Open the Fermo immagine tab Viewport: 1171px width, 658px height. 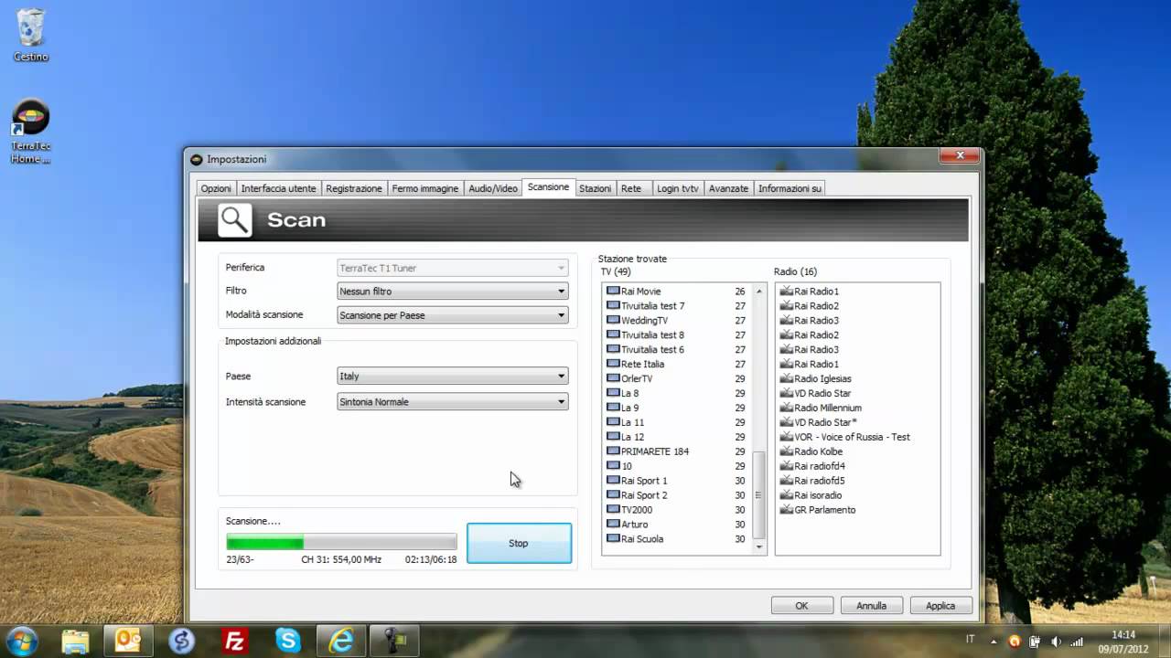(x=425, y=188)
